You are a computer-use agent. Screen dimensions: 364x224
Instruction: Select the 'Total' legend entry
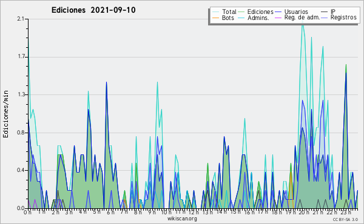[x=229, y=12]
